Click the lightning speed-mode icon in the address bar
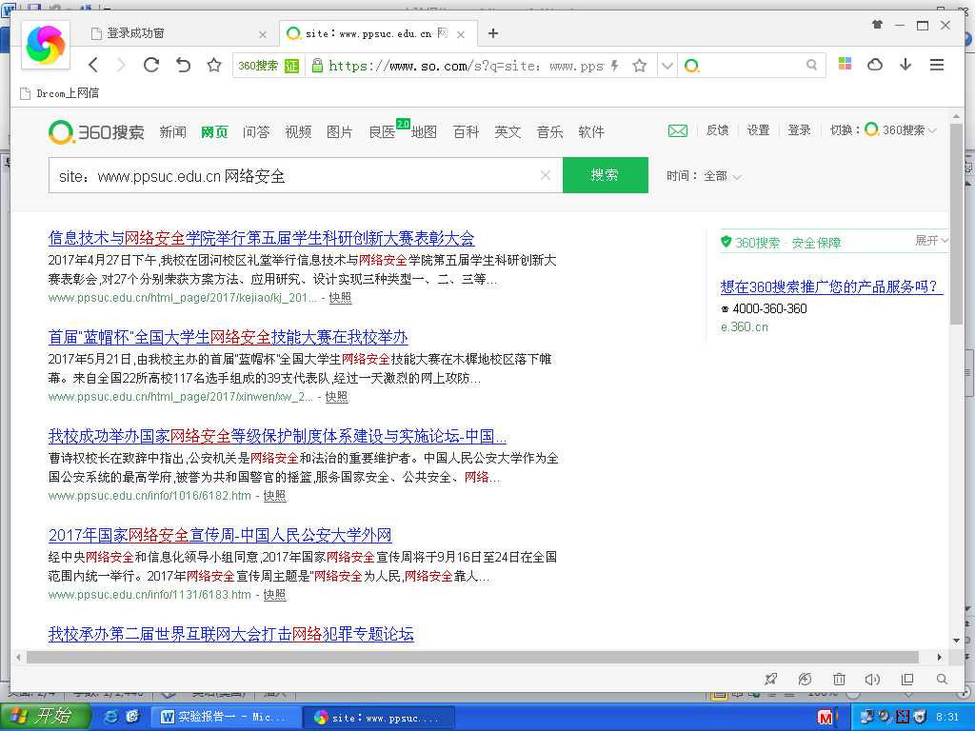Screen dimensions: 975x731 tap(614, 66)
